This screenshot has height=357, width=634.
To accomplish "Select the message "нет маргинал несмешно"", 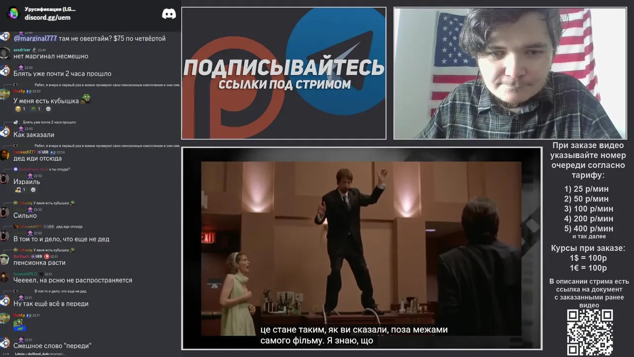I will coord(51,56).
